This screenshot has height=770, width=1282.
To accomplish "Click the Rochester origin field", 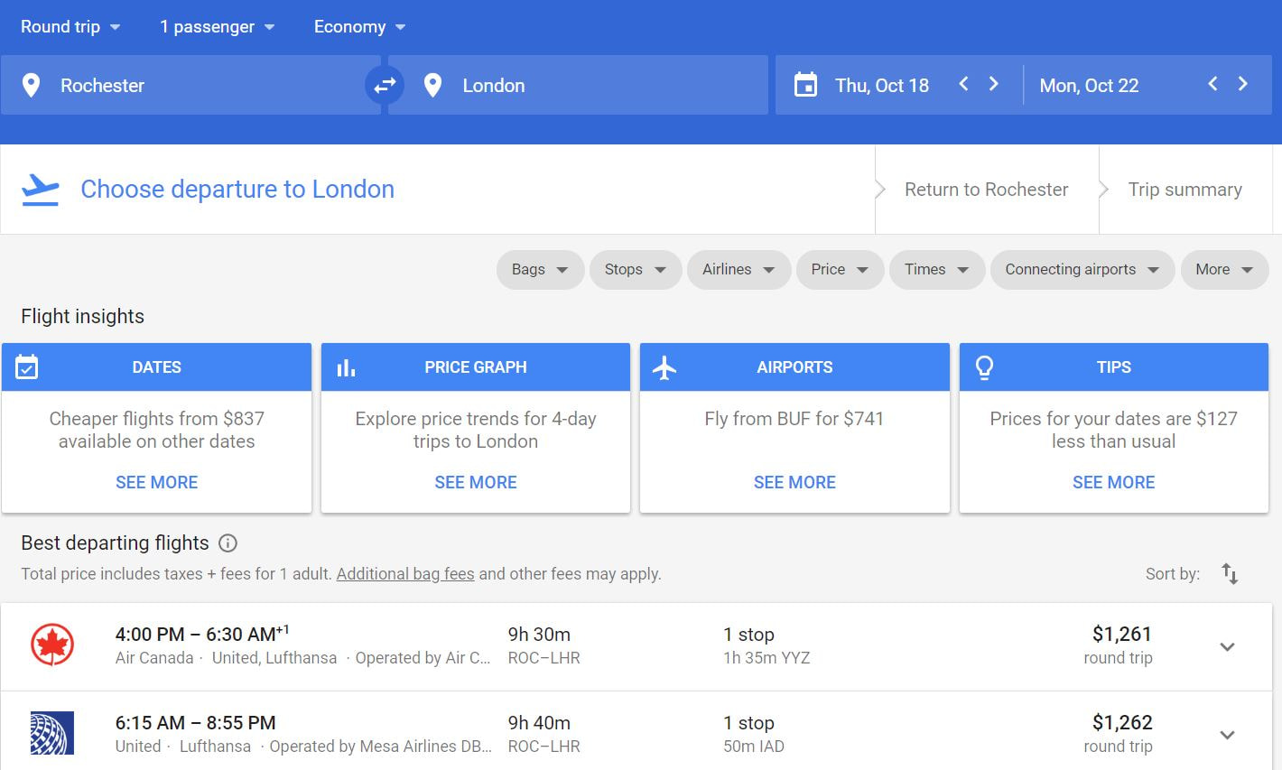I will click(x=190, y=85).
